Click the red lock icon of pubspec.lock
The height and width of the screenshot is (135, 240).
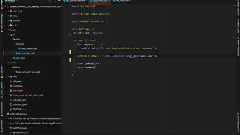coord(11,100)
